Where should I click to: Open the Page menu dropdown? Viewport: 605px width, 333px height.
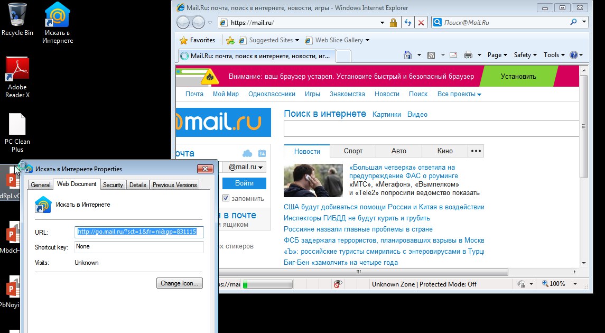497,55
